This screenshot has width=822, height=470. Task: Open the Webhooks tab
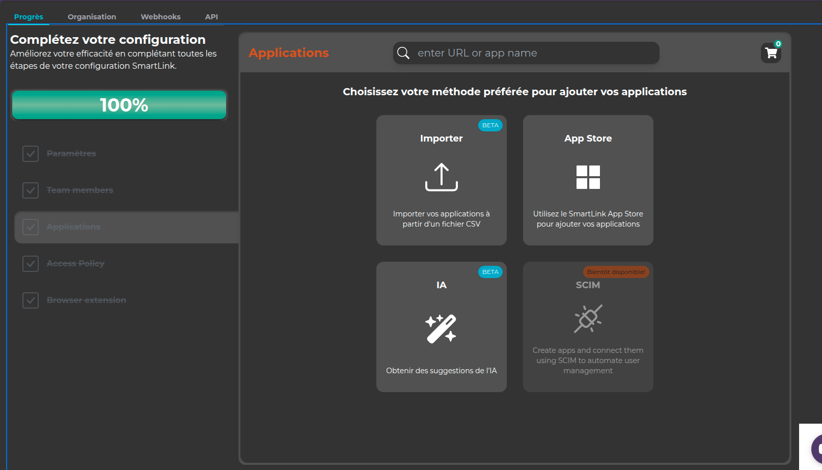pos(160,17)
